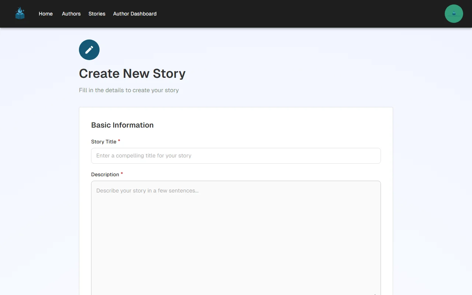472x295 pixels.
Task: Click the Description field label
Action: [x=105, y=174]
